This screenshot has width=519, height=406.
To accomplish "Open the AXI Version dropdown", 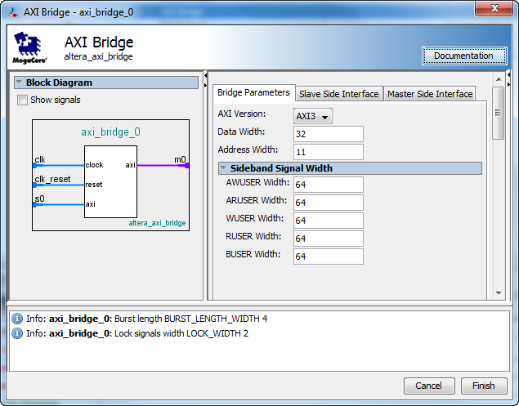I will coord(314,116).
